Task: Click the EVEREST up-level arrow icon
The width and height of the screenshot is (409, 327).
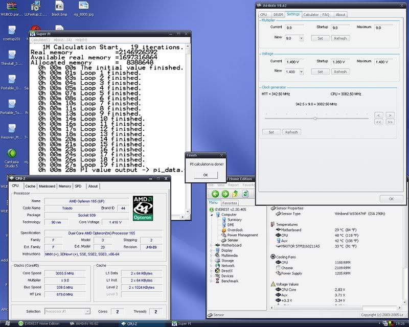Action: coord(235,194)
